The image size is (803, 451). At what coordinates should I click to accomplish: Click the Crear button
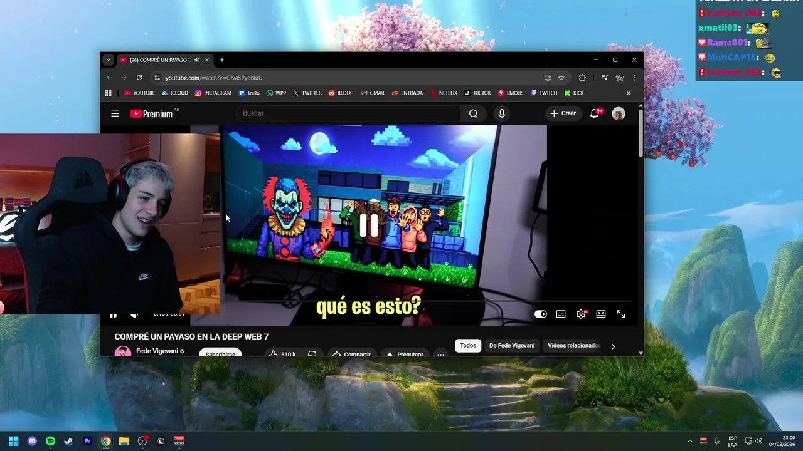pyautogui.click(x=563, y=113)
